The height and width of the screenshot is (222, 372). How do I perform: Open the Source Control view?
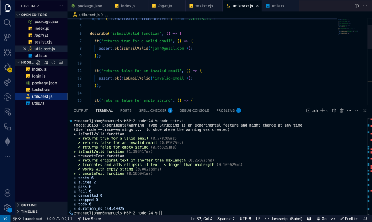tap(7, 37)
